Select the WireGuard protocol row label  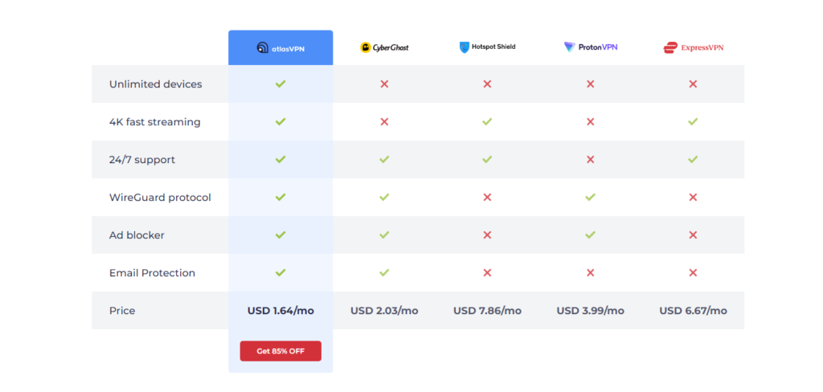pyautogui.click(x=160, y=198)
